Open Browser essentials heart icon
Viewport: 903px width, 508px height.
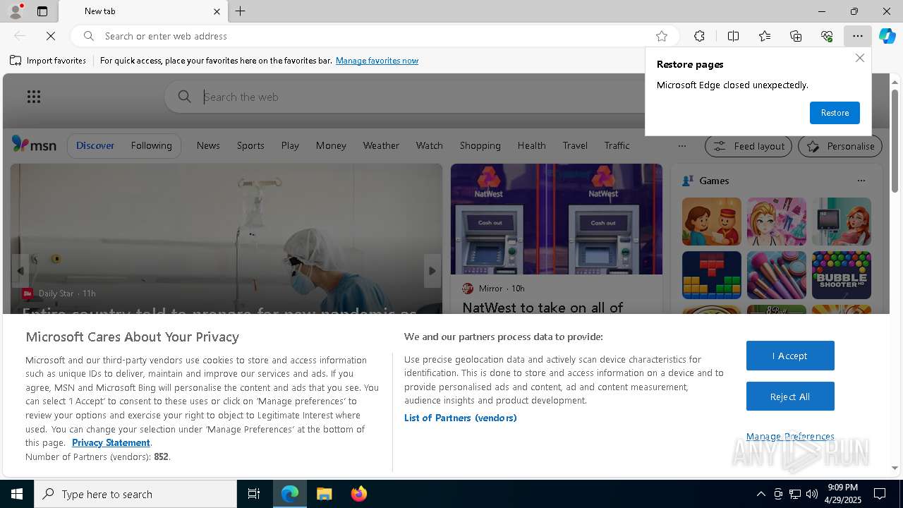click(827, 36)
